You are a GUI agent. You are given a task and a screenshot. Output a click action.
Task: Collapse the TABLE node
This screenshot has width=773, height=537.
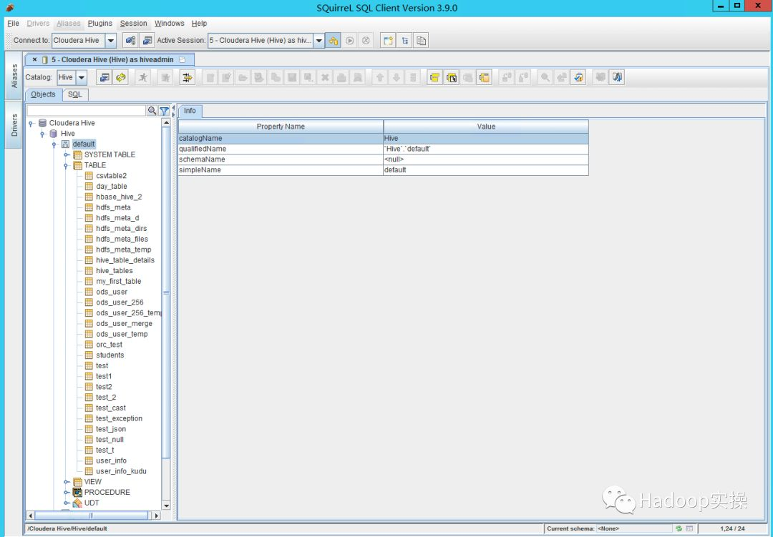point(67,166)
